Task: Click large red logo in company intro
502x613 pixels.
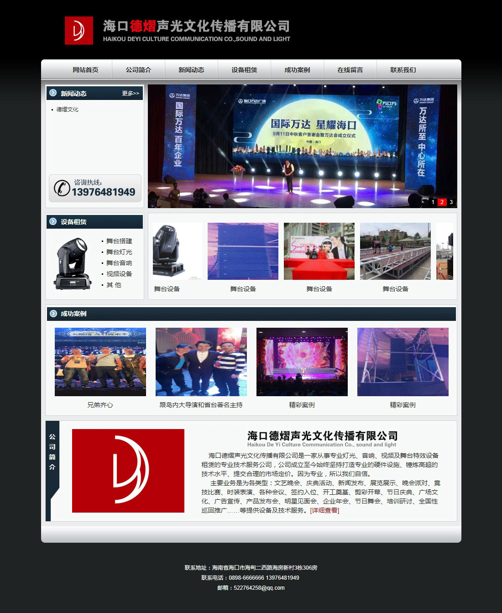Action: tap(128, 471)
